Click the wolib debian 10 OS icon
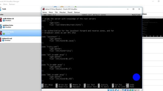This screenshot has width=163, height=91. (x=1, y=20)
